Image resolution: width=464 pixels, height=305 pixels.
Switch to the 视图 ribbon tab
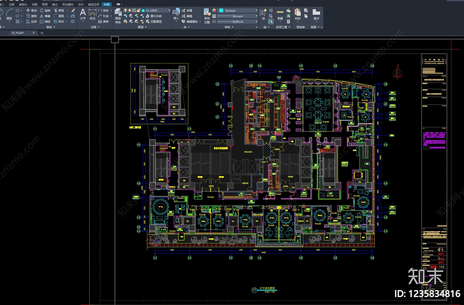(x=35, y=4)
